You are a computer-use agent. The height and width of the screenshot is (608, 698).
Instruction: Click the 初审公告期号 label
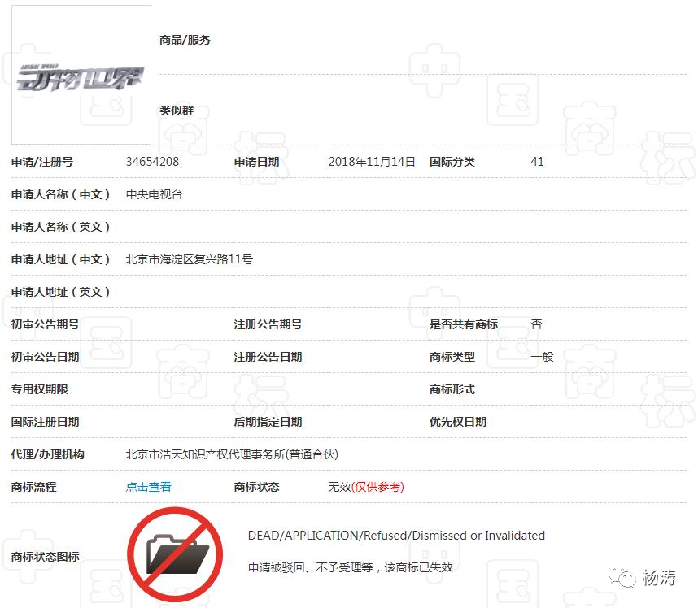click(45, 324)
